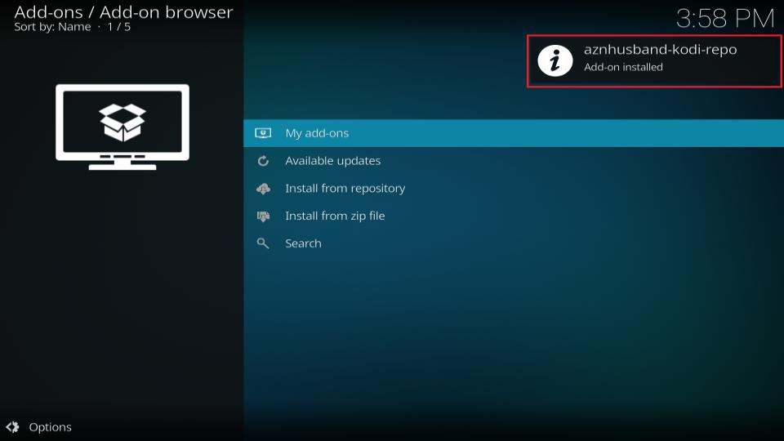
Task: Open the Options button
Action: pyautogui.click(x=39, y=427)
